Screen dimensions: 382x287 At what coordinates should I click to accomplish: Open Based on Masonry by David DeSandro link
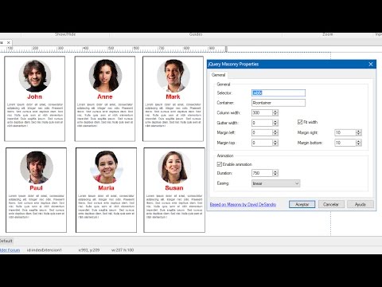click(x=243, y=204)
